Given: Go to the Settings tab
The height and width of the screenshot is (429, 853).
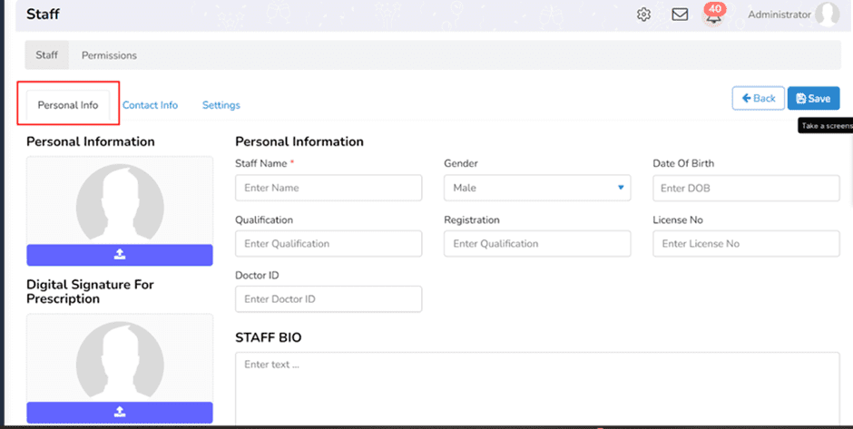Looking at the screenshot, I should tap(221, 105).
